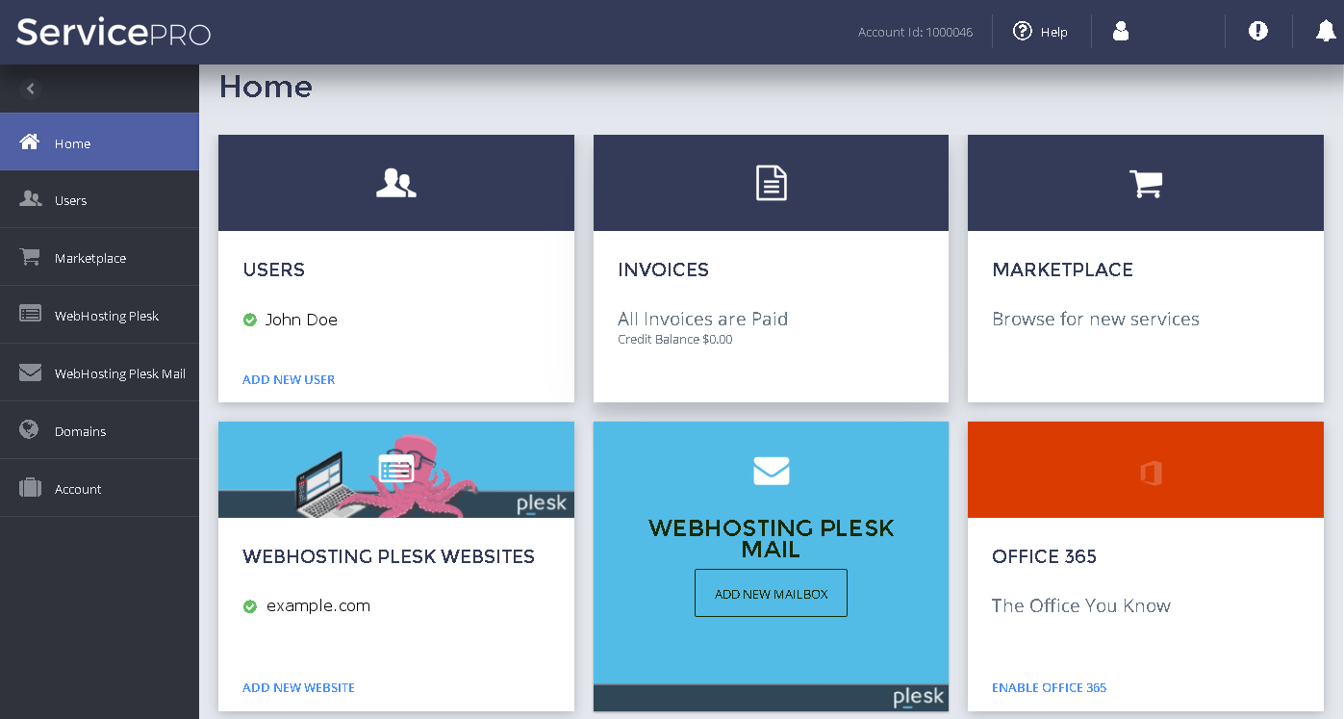1344x719 pixels.
Task: Select Marketplace in the left navigation
Action: [x=89, y=258]
